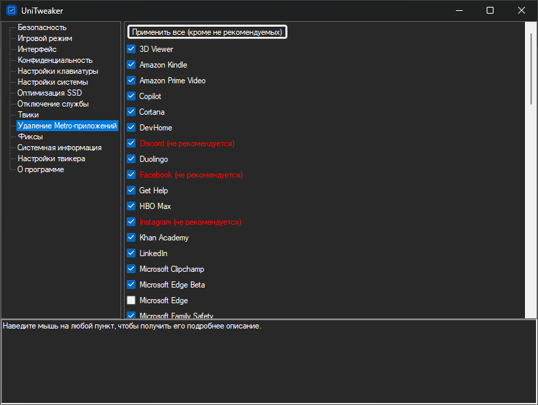
Task: Click the UniTweaker app icon in title bar
Action: tap(11, 10)
